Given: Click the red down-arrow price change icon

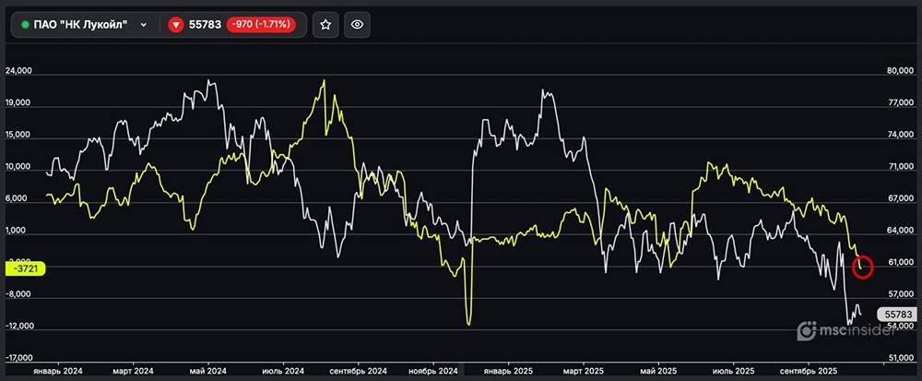Looking at the screenshot, I should point(176,25).
